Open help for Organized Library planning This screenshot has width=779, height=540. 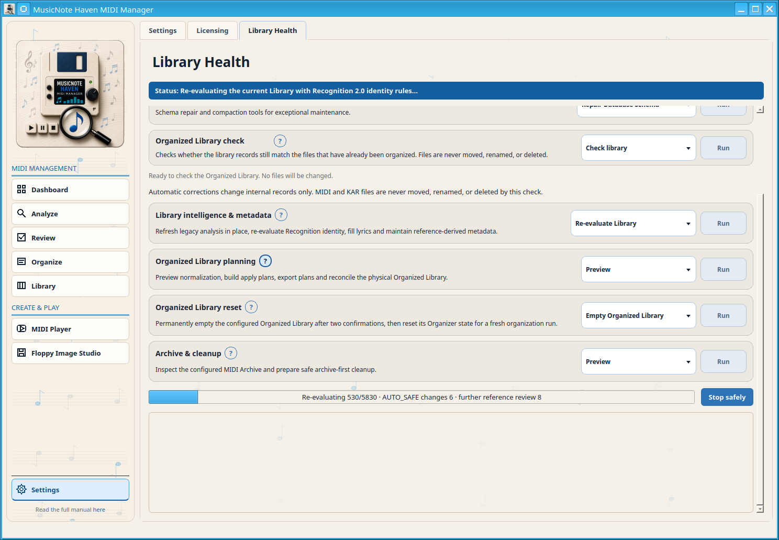click(265, 261)
